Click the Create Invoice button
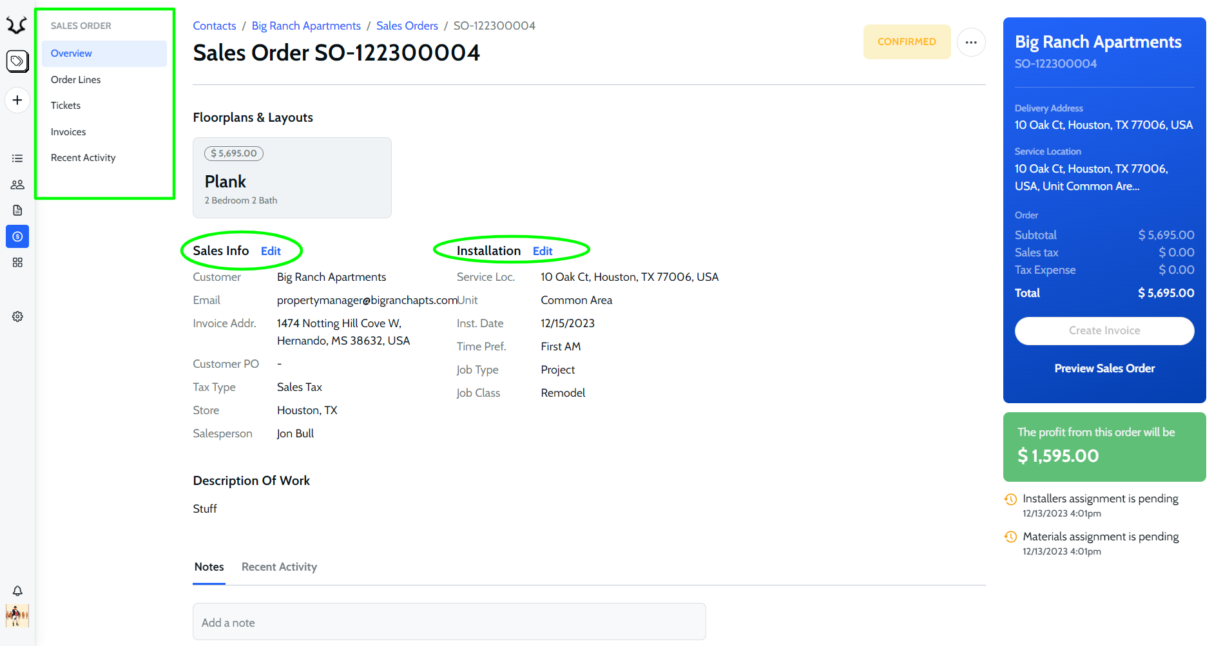Image resolution: width=1223 pixels, height=646 pixels. coord(1104,330)
